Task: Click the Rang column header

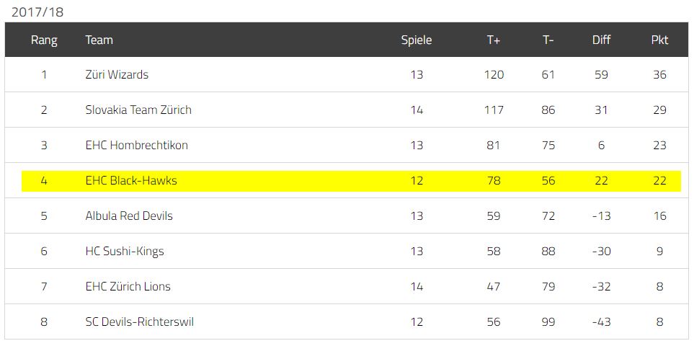Action: [44, 40]
